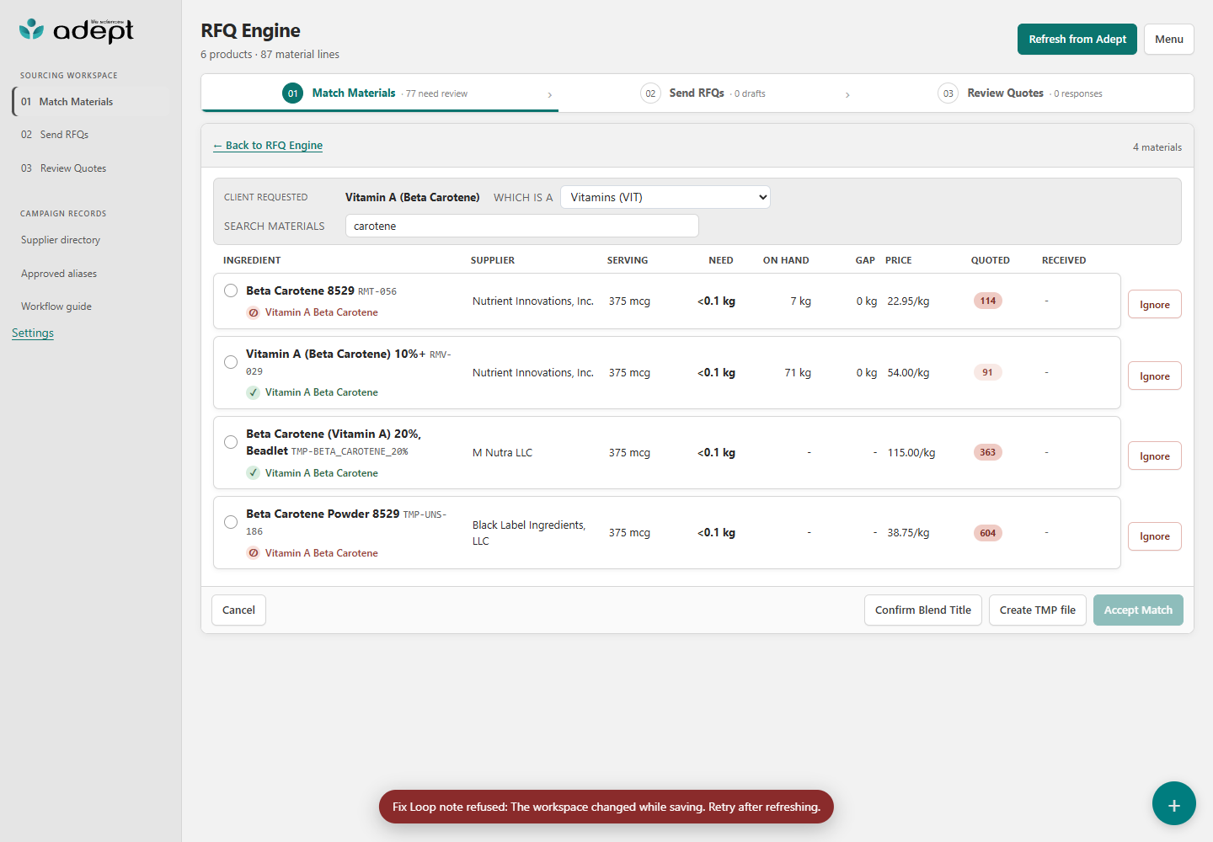
Task: Click the Accept Match button
Action: [x=1138, y=610]
